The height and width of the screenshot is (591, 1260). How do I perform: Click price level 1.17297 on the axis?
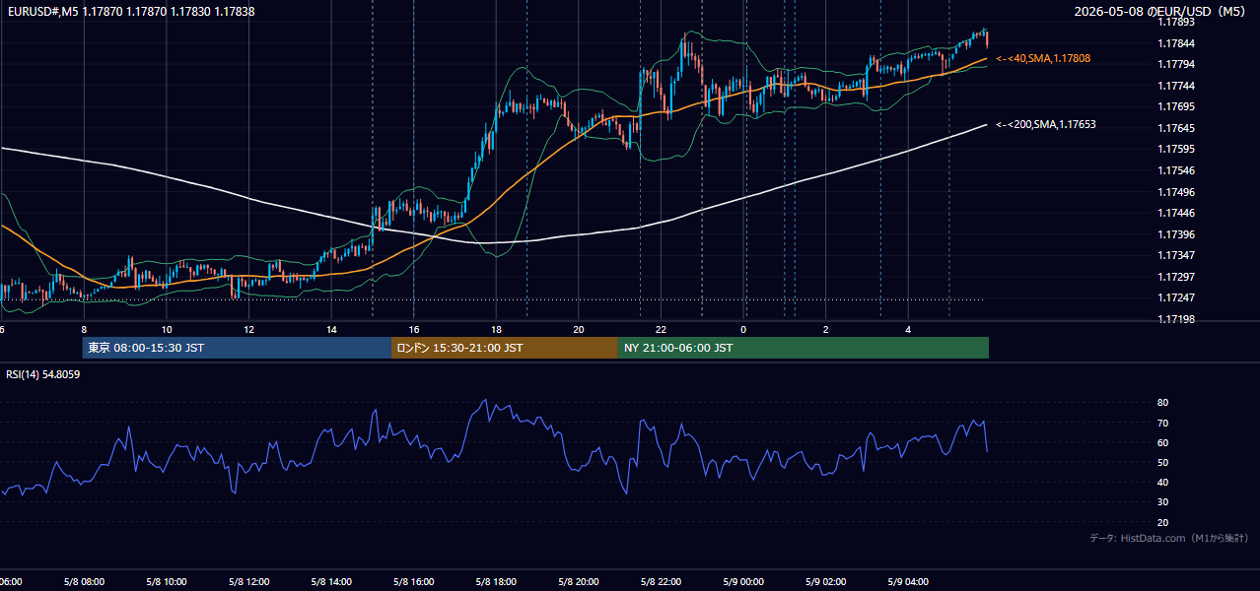(1176, 277)
